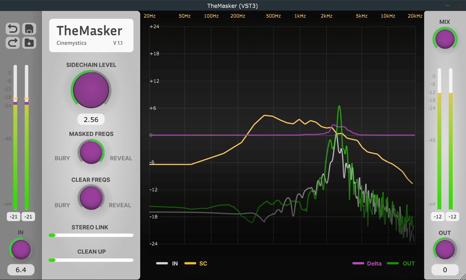Click the 500Hz frequency axis label

coord(274,16)
